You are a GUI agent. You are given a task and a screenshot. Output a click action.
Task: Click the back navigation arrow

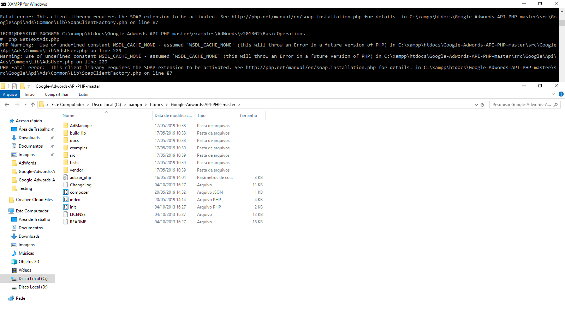(x=6, y=104)
